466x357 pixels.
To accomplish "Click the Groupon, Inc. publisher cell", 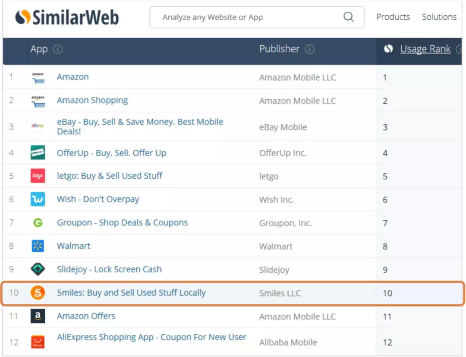I will click(x=286, y=223).
